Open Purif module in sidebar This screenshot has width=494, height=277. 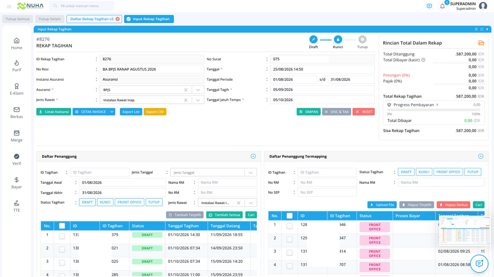17,66
